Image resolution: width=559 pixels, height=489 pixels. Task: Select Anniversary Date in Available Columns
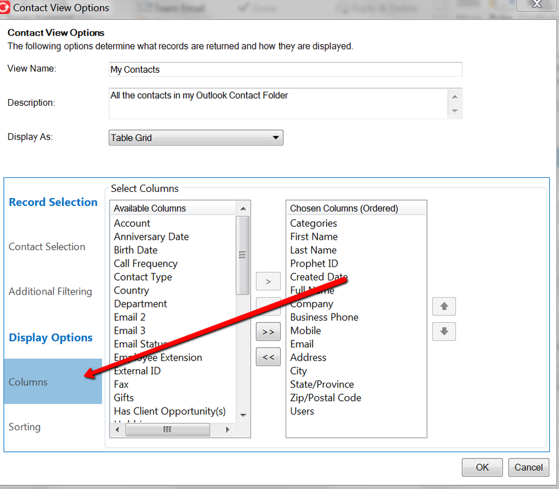151,237
